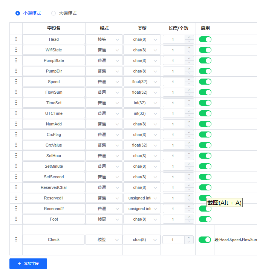Open the mode dropdown for Head row
The image size is (257, 272).
104,39
